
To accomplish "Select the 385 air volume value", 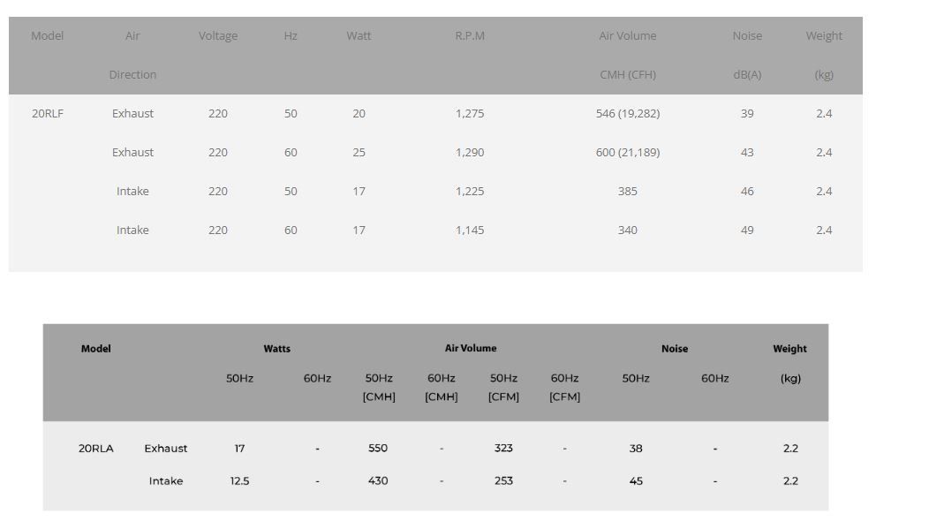I will [628, 191].
